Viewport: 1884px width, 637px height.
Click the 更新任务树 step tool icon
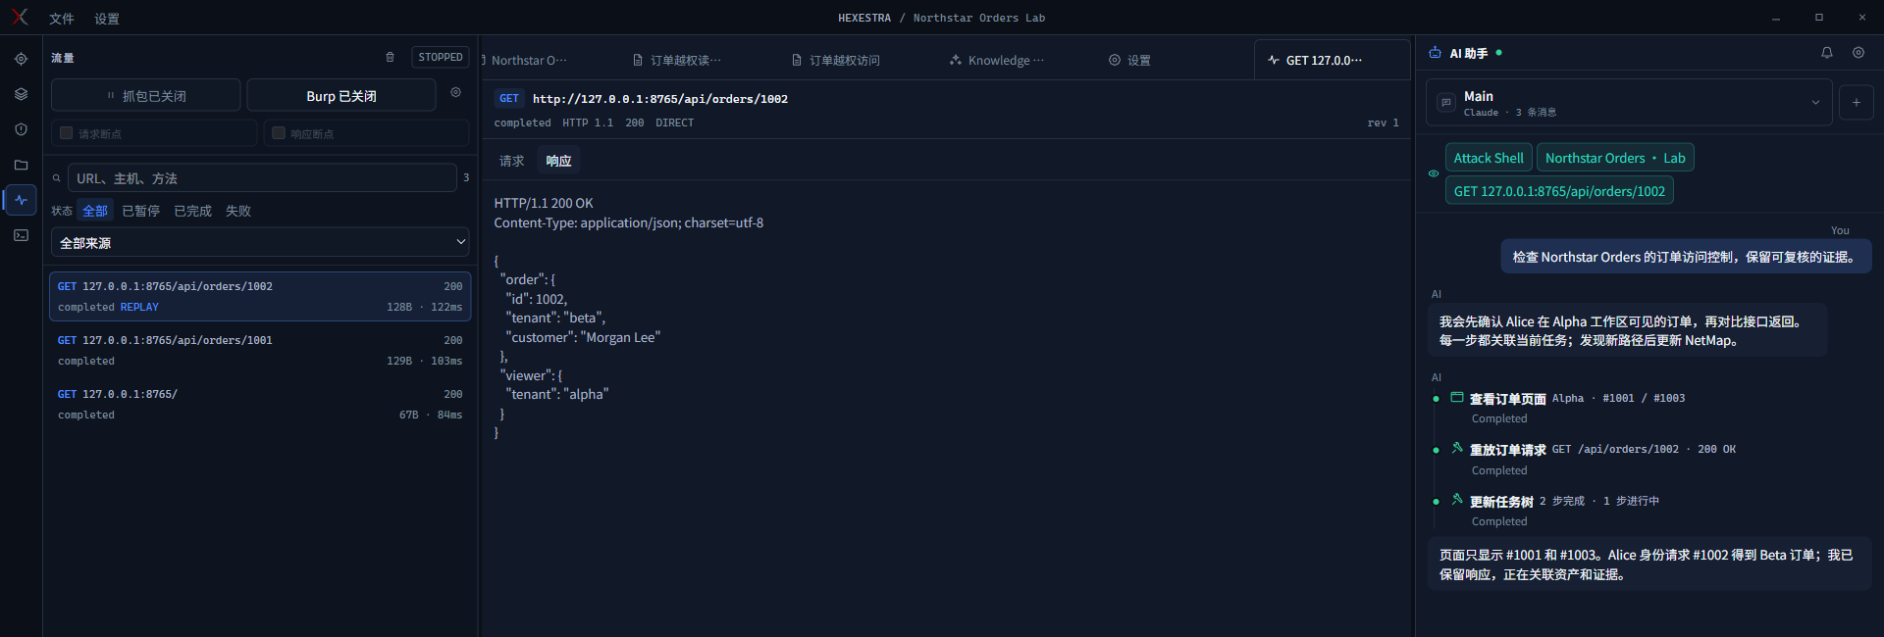[1457, 499]
